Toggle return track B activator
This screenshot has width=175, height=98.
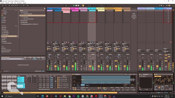pyautogui.click(x=148, y=66)
